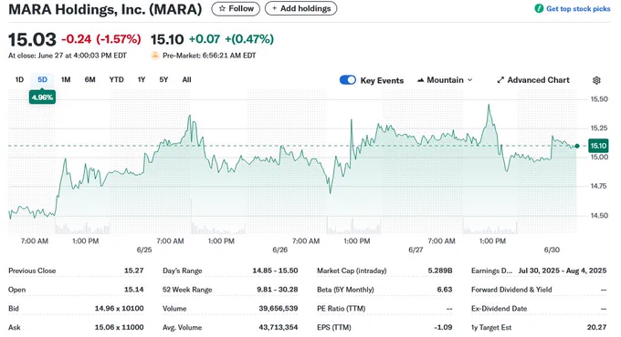Select the 5D time range tab
The image size is (621, 337).
[42, 80]
